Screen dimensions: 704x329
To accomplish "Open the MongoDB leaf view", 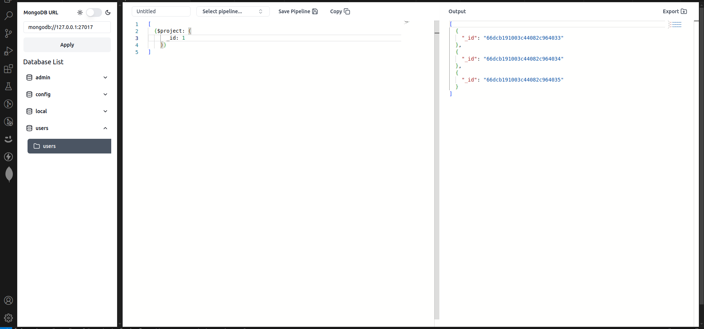I will point(9,174).
